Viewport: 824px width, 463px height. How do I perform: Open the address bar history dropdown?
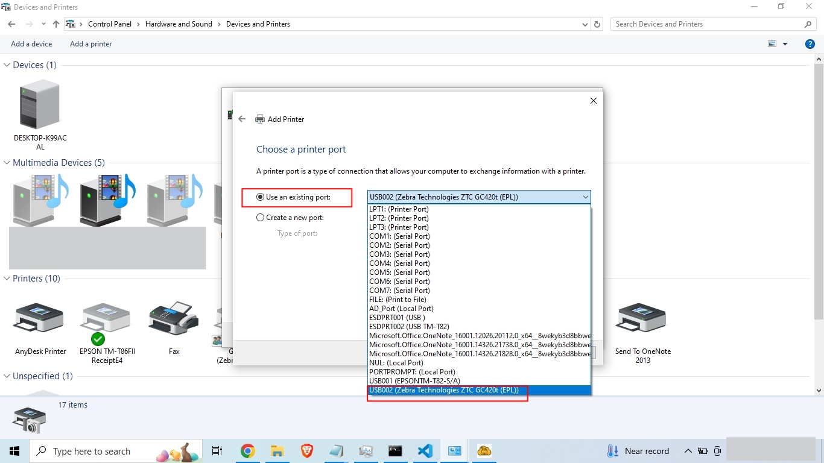[585, 24]
